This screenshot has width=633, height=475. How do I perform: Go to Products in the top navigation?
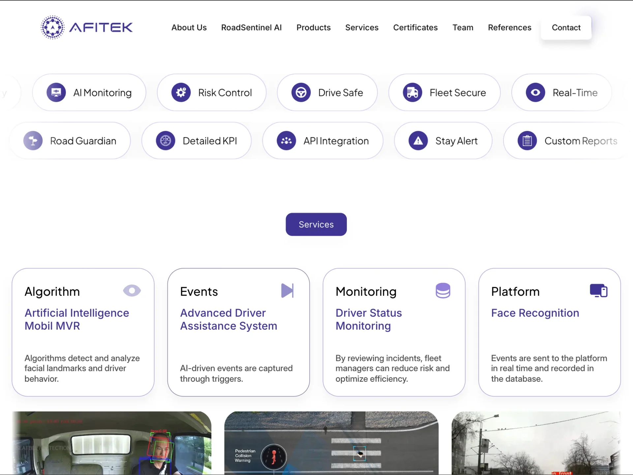313,28
